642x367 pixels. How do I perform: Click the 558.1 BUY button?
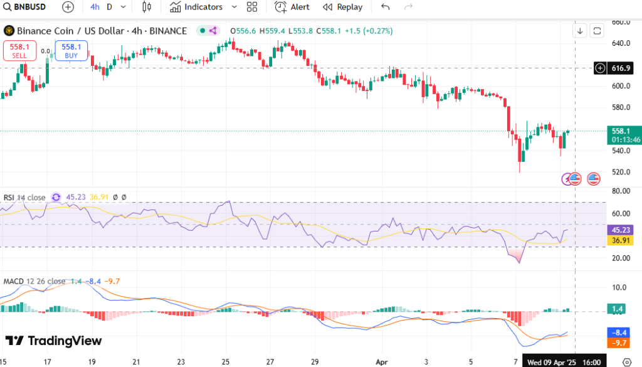click(x=71, y=51)
